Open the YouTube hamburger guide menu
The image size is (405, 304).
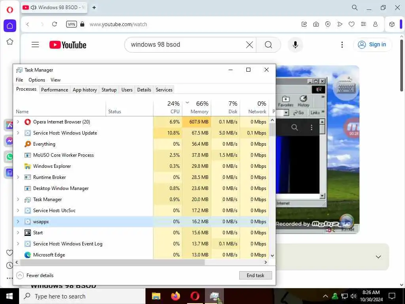(x=35, y=45)
